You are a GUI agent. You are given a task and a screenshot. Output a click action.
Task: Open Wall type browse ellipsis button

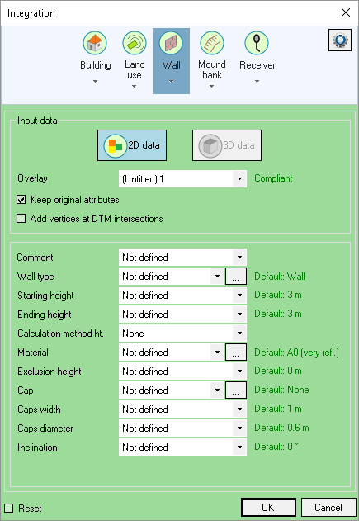pos(236,277)
